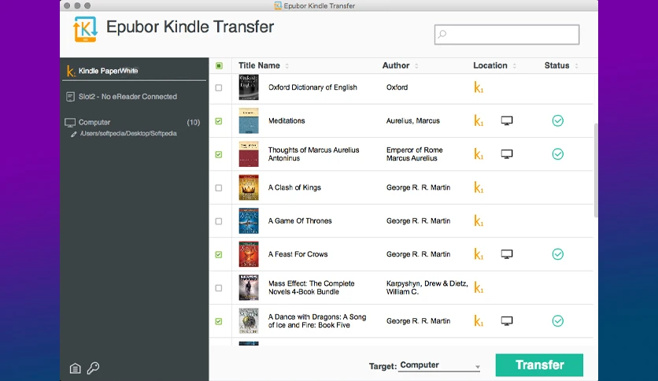The width and height of the screenshot is (658, 381).
Task: Open the Computer library in sidebar
Action: coord(94,122)
